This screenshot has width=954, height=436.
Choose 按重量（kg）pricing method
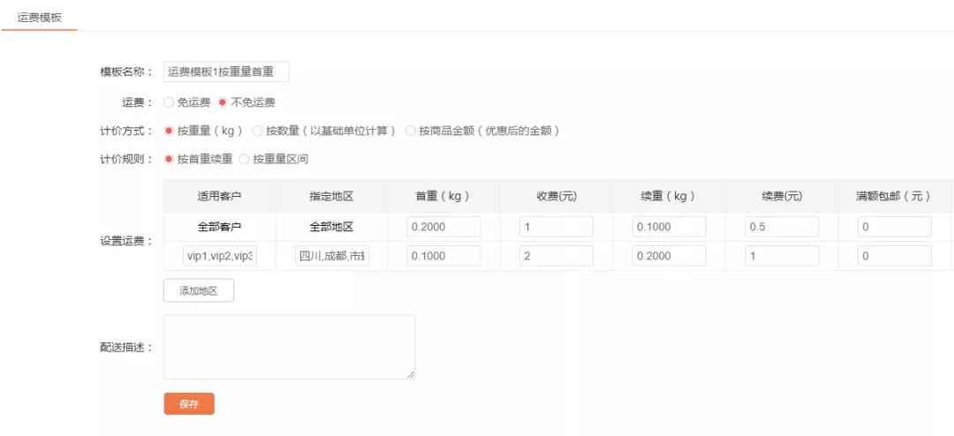point(170,131)
